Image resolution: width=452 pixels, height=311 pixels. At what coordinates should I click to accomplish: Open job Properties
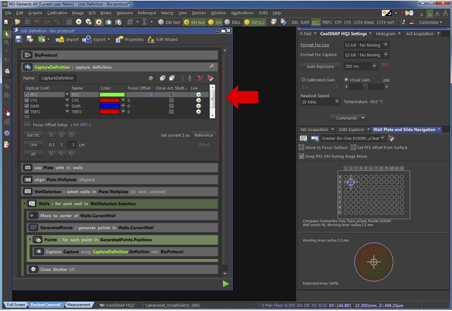(x=130, y=39)
